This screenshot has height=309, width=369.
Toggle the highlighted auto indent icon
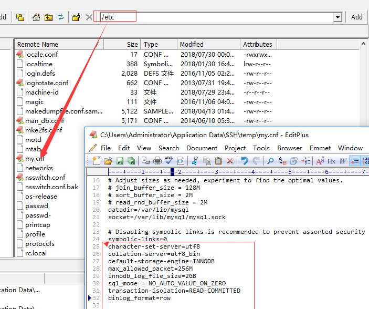click(x=355, y=161)
